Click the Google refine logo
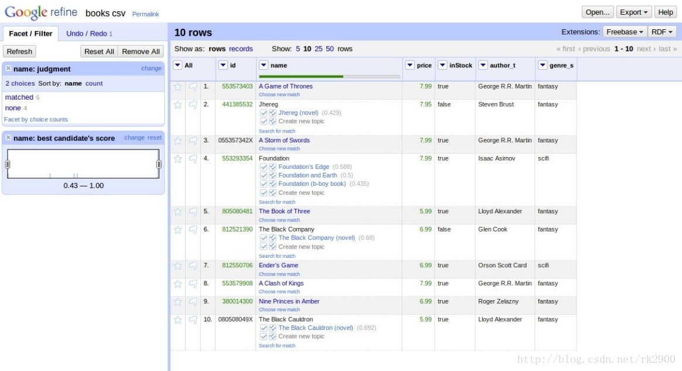This screenshot has width=682, height=371. pyautogui.click(x=41, y=12)
